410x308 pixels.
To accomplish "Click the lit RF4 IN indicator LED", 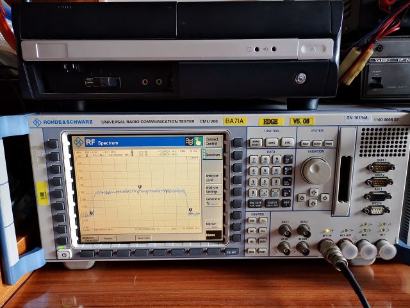I will pyautogui.click(x=327, y=231).
